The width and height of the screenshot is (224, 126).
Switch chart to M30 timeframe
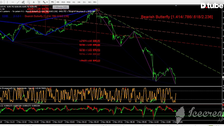[x=69, y=2]
